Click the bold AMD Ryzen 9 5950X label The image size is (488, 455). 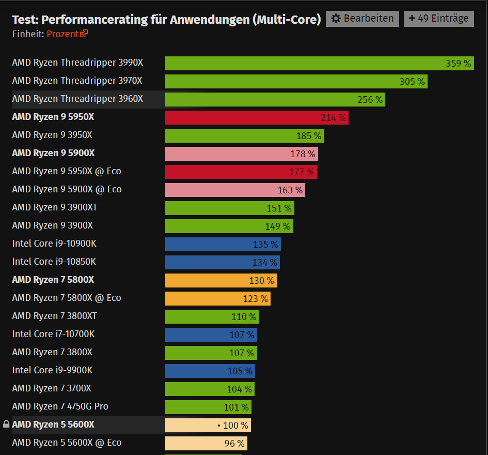point(53,117)
